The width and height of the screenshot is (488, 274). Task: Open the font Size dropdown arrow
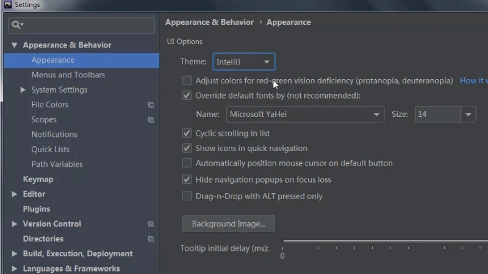point(468,114)
